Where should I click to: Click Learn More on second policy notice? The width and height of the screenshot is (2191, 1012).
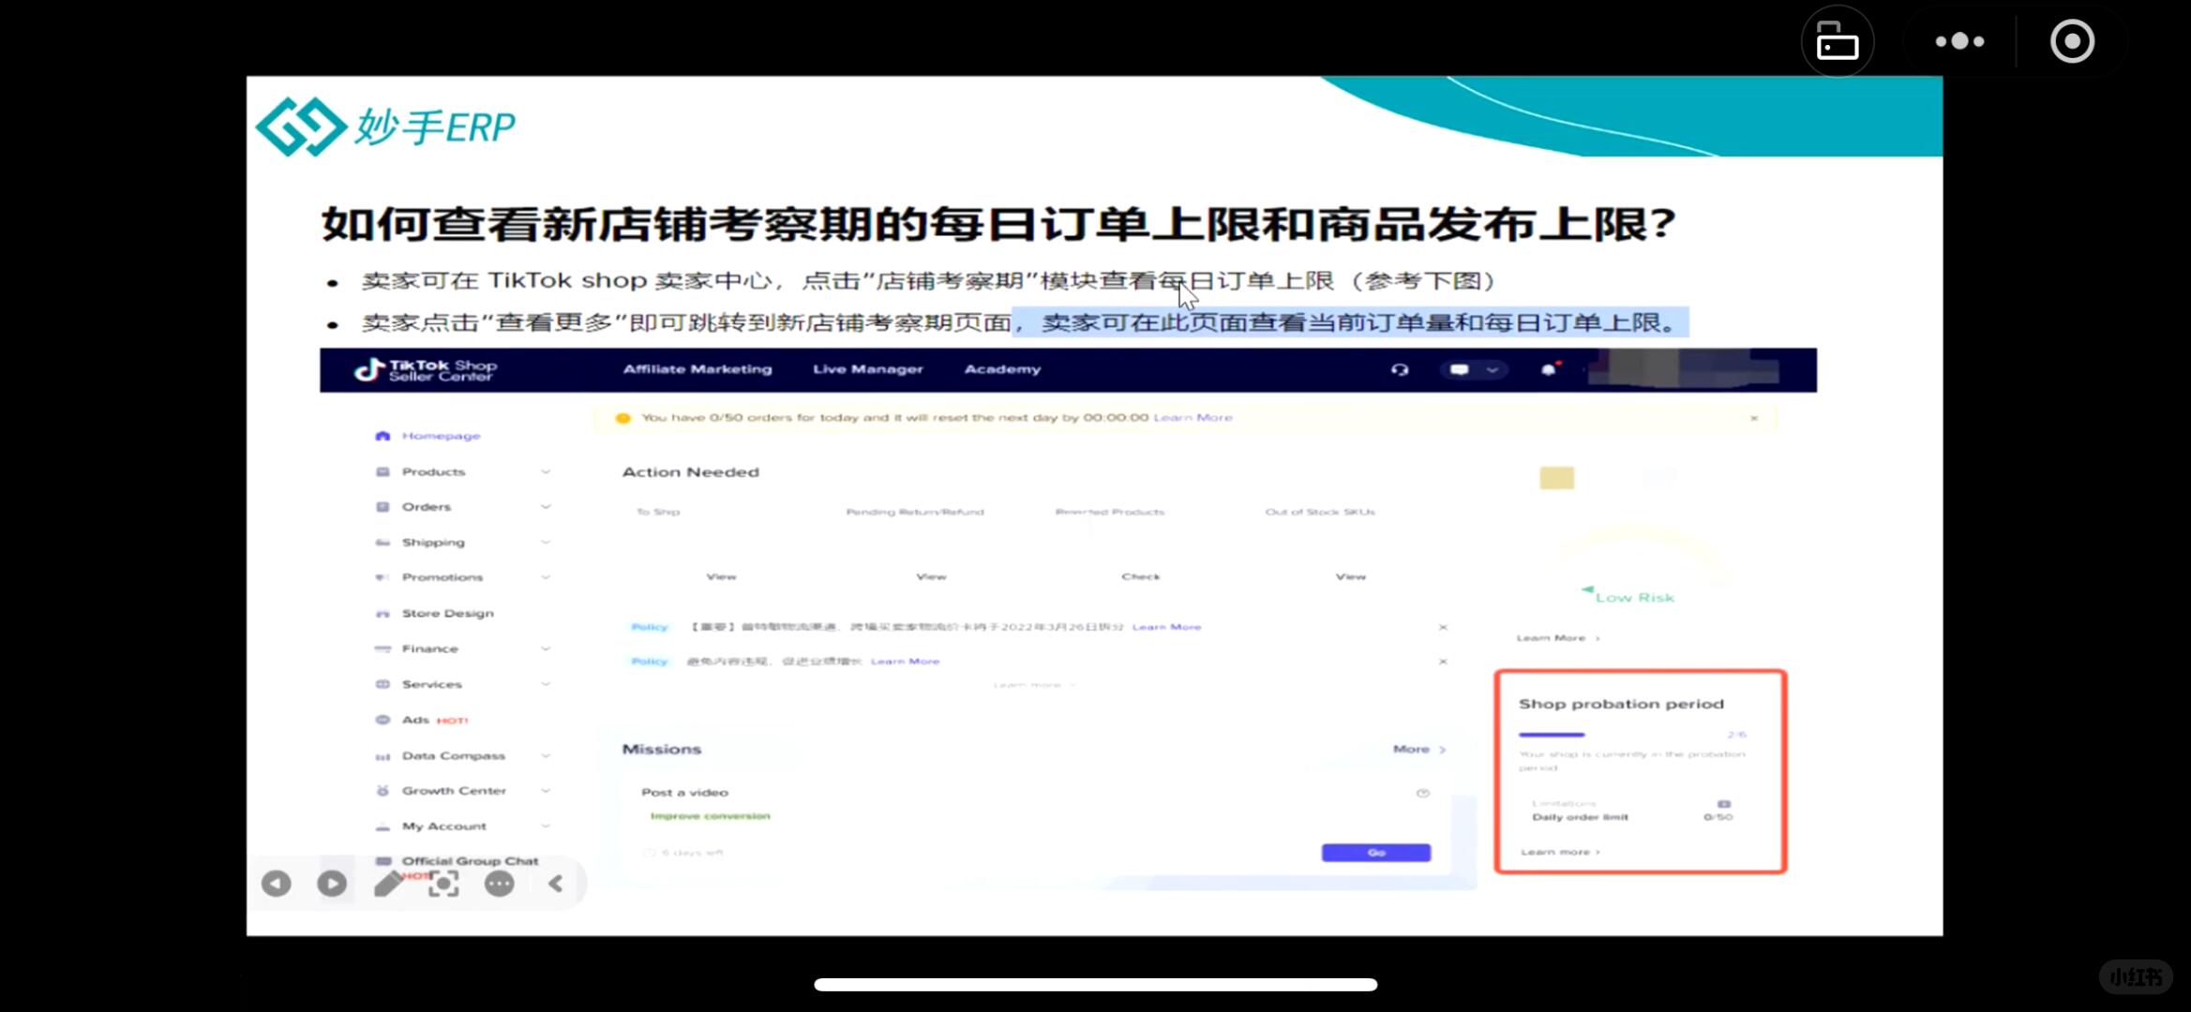[x=905, y=662]
